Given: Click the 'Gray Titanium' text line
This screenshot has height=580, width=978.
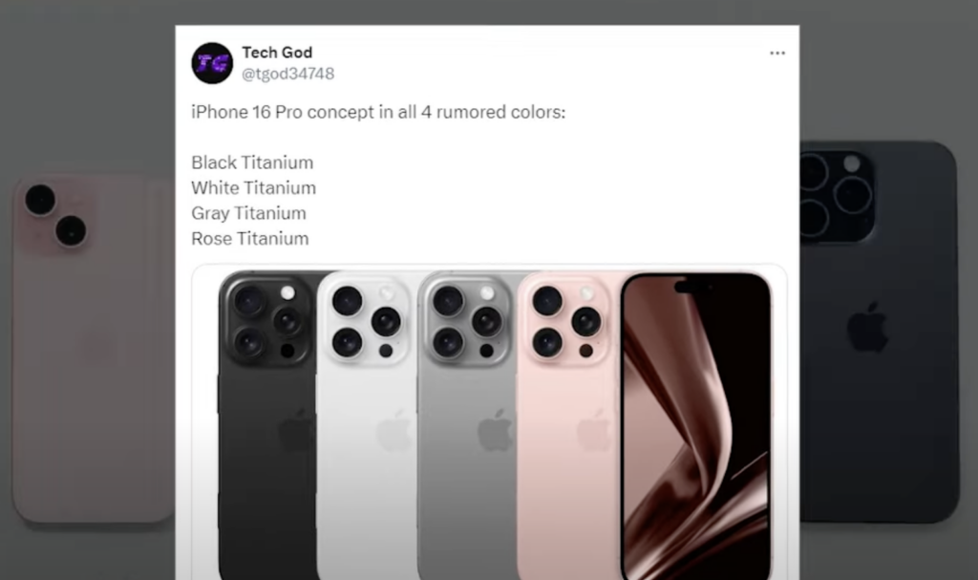Looking at the screenshot, I should point(248,213).
